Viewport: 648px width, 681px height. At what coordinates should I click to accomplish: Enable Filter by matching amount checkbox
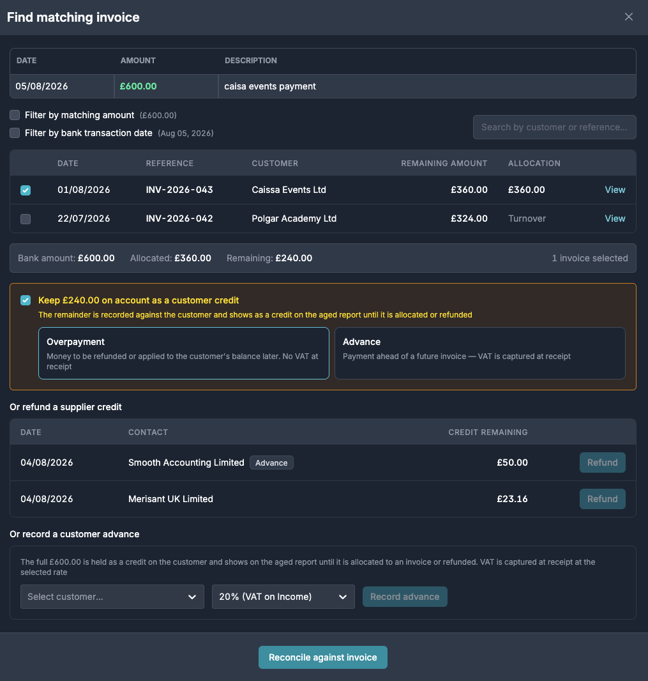[15, 115]
